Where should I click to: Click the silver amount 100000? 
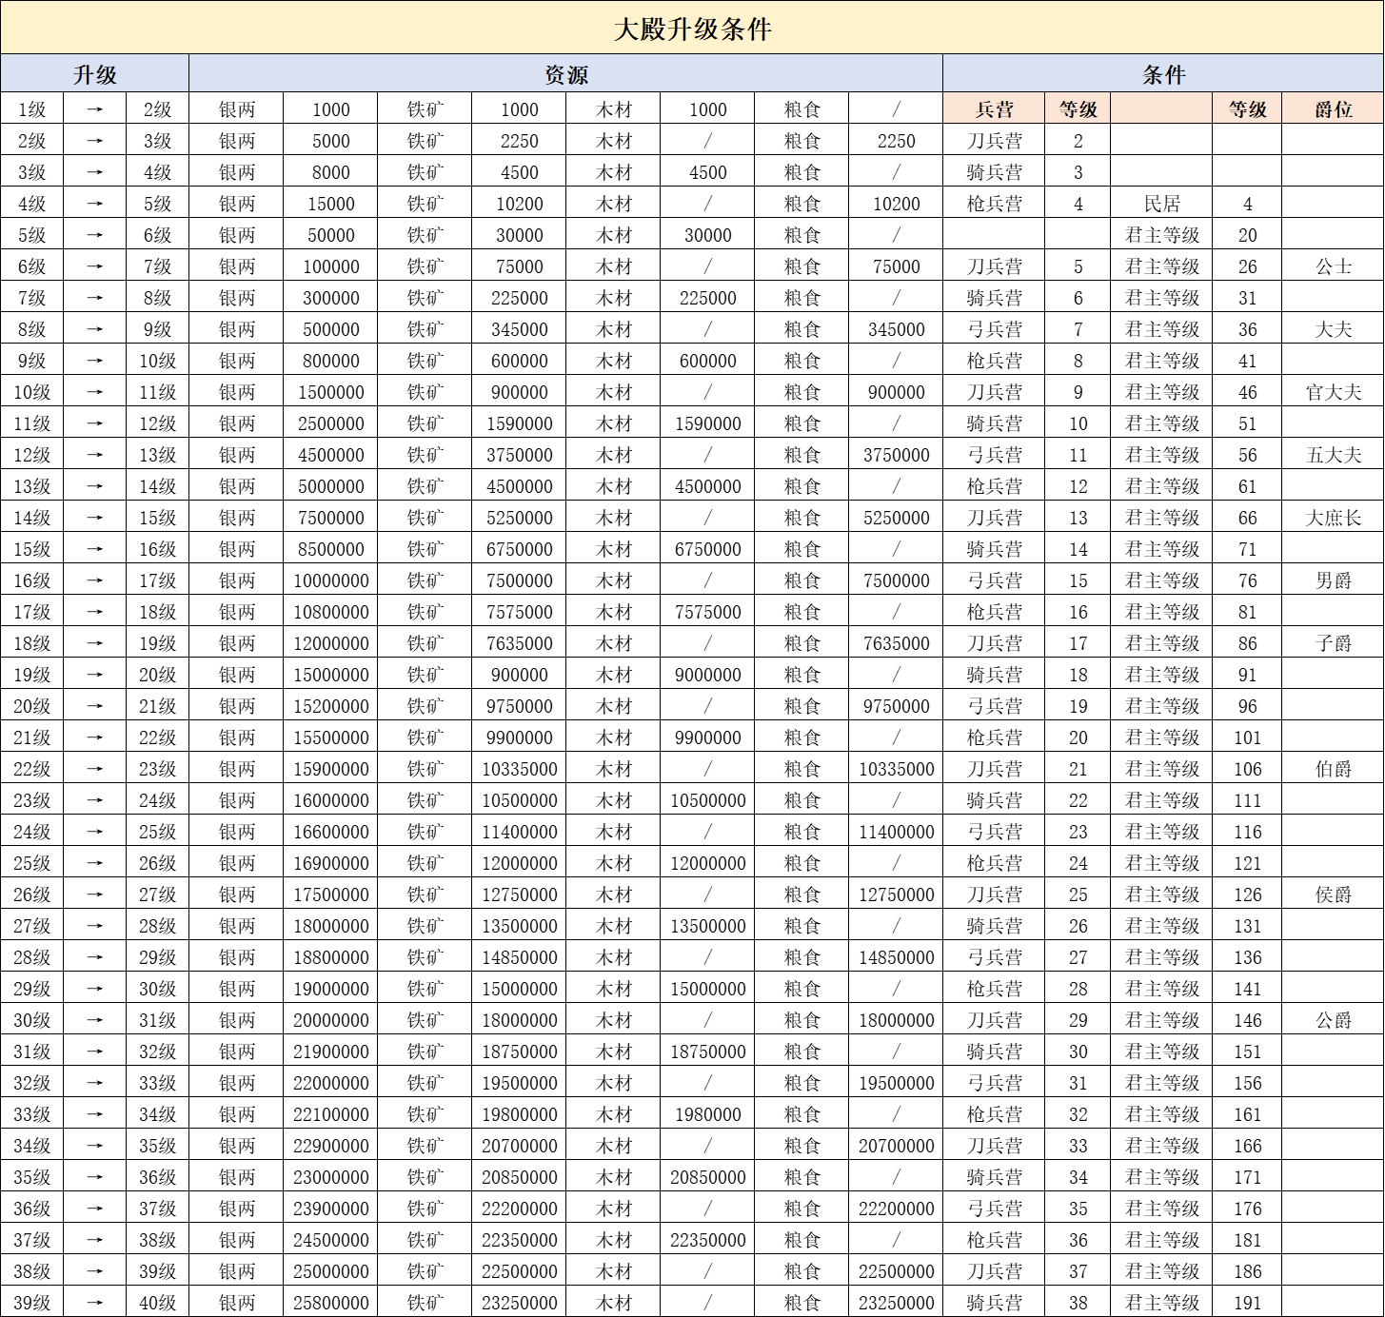pos(330,266)
